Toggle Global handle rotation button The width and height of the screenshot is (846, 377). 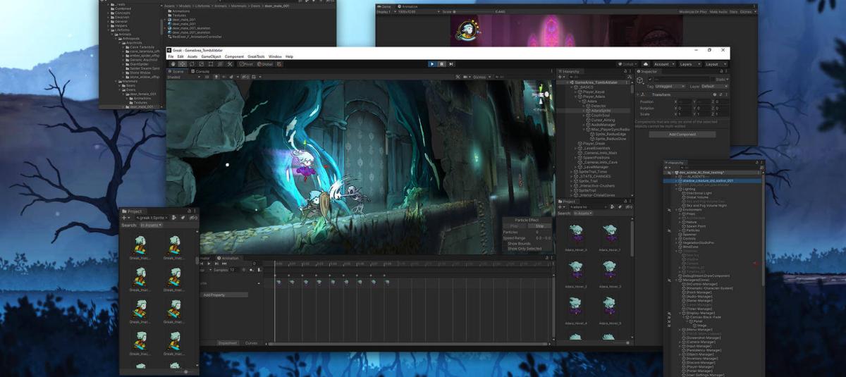[265, 64]
